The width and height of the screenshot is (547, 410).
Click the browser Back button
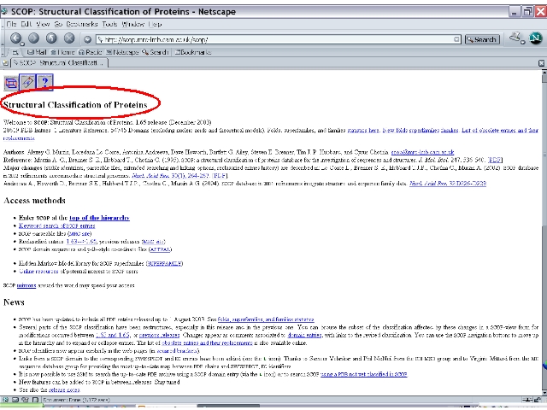click(x=17, y=38)
